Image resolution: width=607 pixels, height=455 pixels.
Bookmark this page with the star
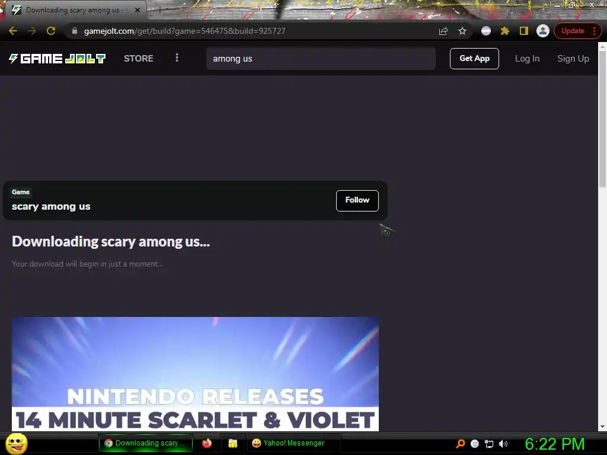462,31
